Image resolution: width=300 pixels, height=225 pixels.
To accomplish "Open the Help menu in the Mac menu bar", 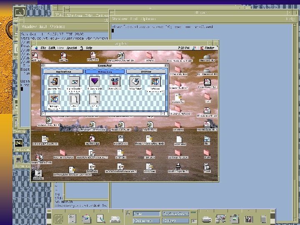I will tap(89, 48).
